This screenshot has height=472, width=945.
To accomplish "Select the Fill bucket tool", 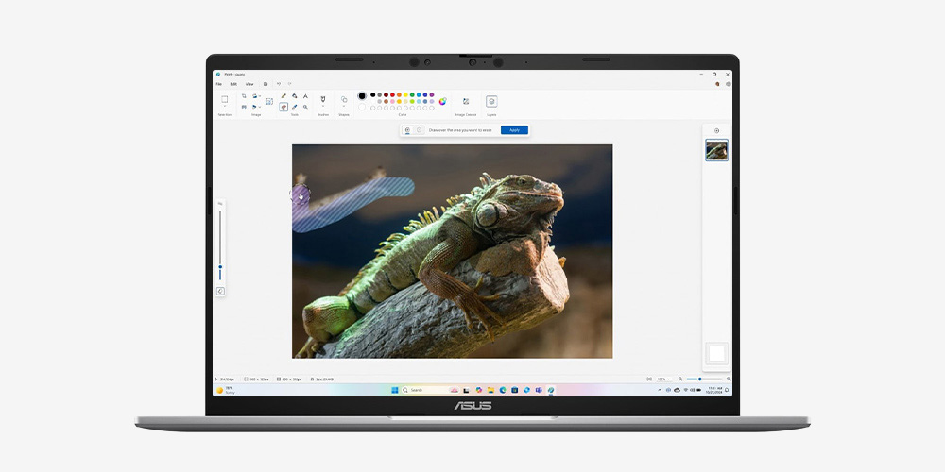I will (x=295, y=96).
